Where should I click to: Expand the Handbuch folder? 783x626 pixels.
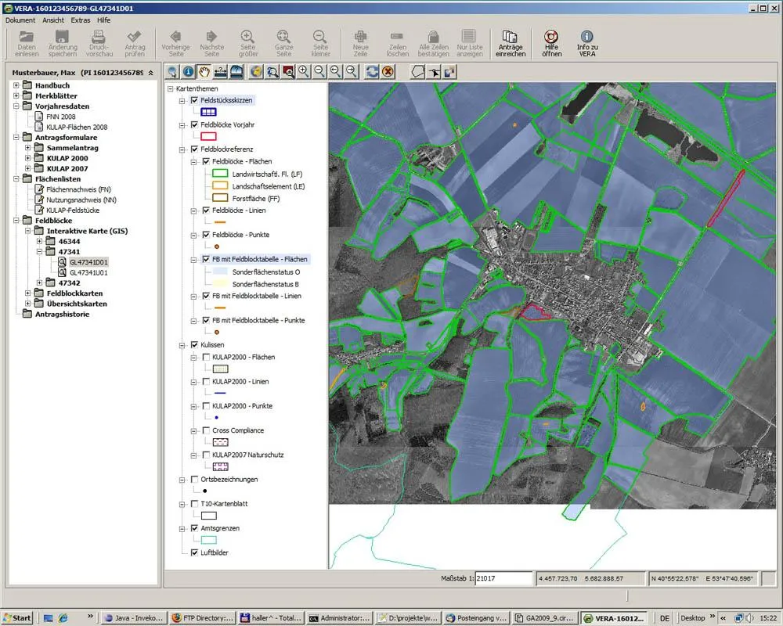[16, 85]
